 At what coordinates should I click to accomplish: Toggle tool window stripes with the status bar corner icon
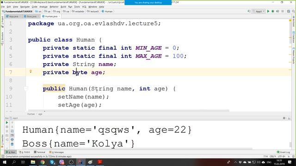pyautogui.click(x=3, y=156)
